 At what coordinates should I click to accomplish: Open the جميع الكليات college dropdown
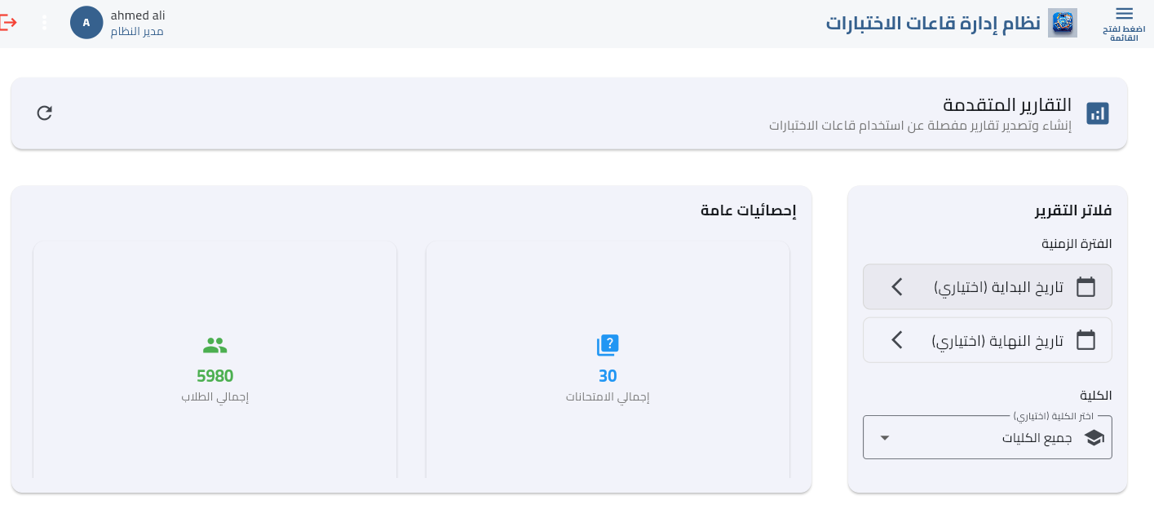(x=988, y=437)
